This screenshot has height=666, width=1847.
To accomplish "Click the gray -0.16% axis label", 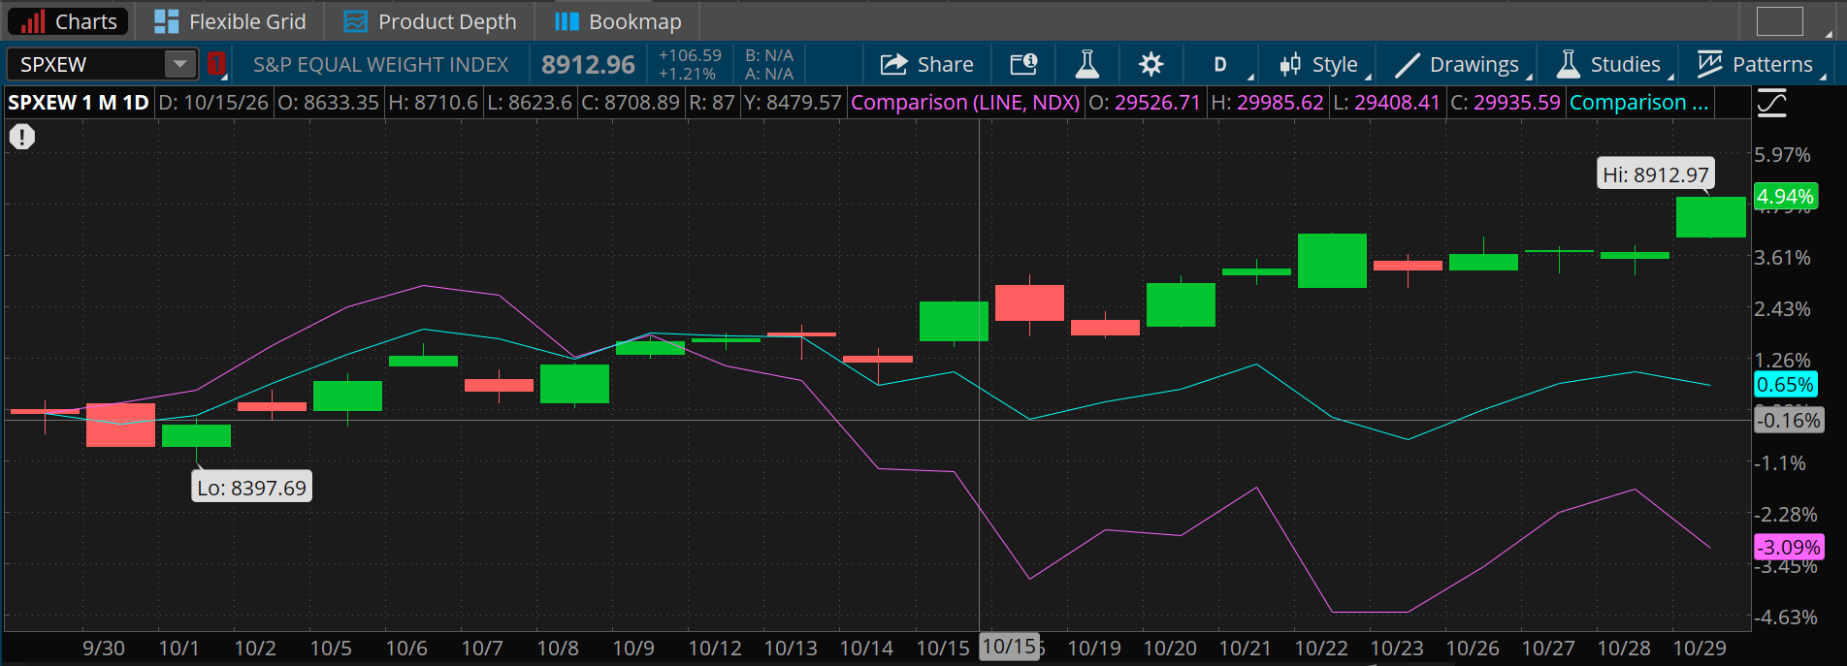I will 1789,421.
